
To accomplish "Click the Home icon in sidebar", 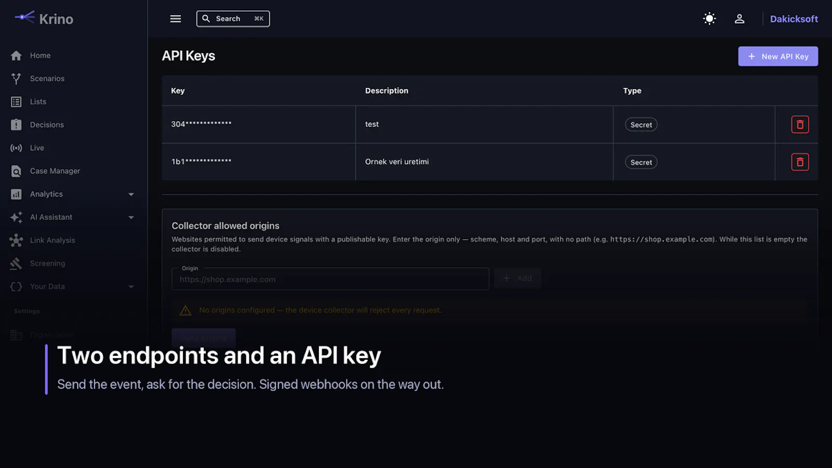I will [x=16, y=56].
